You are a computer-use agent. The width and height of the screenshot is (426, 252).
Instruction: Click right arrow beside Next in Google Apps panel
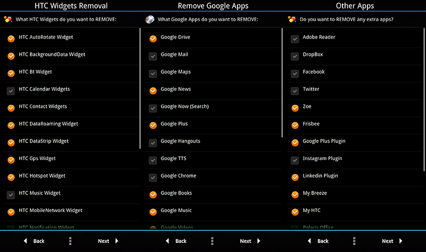click(259, 241)
